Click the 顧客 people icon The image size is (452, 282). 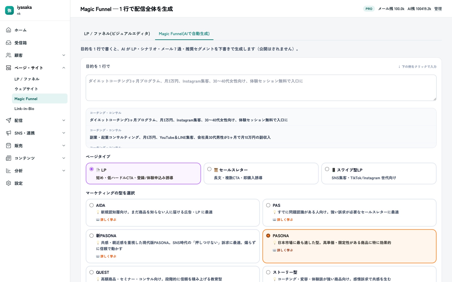point(9,55)
